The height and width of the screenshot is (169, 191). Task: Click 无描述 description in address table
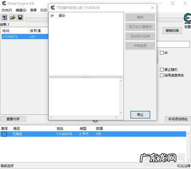pyautogui.click(x=17, y=134)
